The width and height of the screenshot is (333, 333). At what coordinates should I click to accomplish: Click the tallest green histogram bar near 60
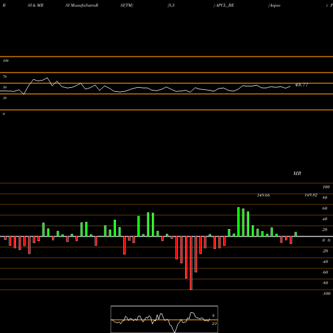click(238, 222)
